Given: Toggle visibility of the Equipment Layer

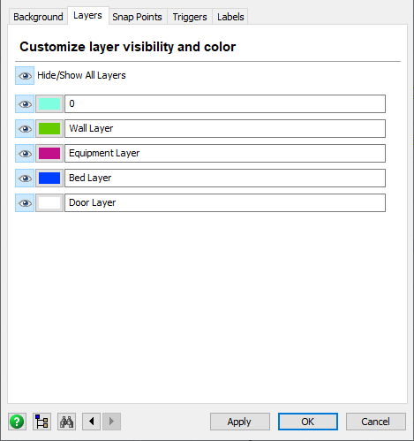Looking at the screenshot, I should [25, 153].
